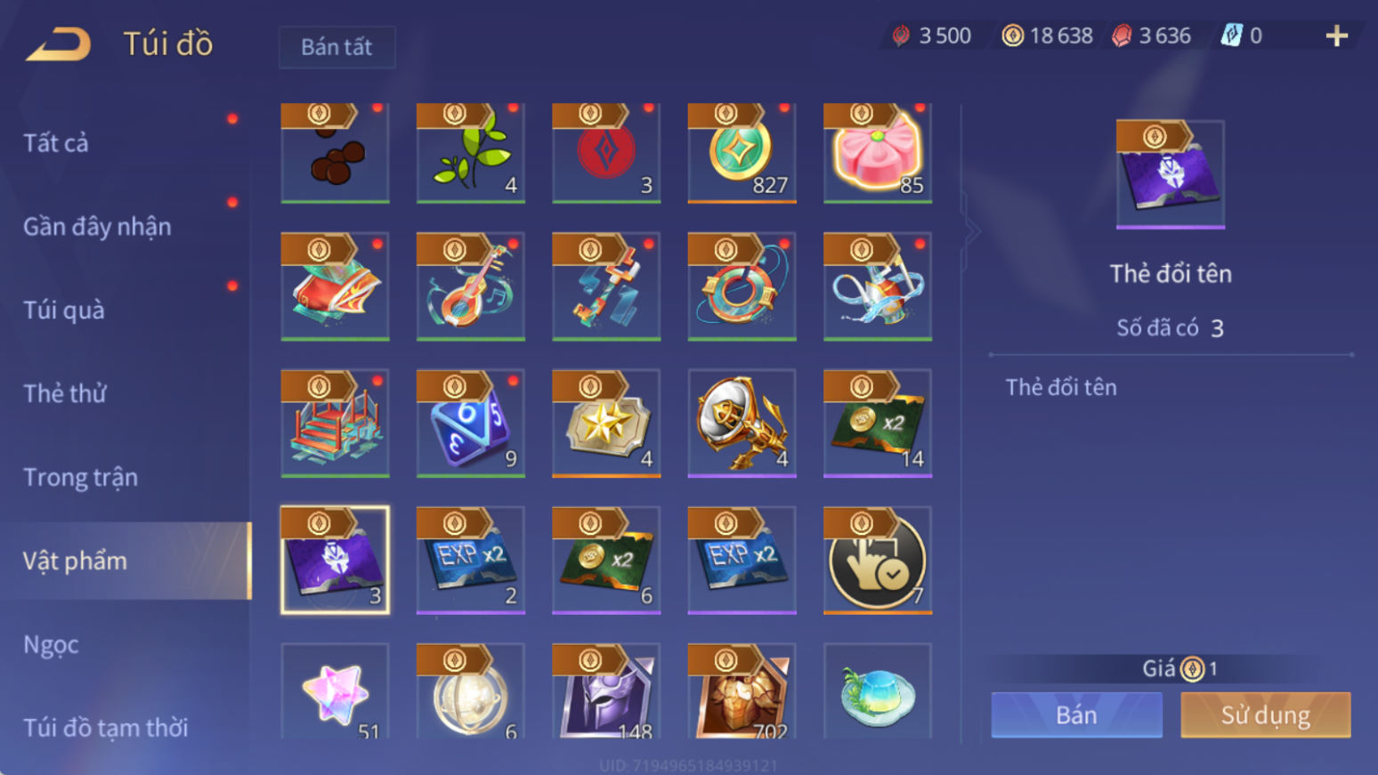Select the purple knight helmet item
The width and height of the screenshot is (1378, 775).
tap(606, 691)
